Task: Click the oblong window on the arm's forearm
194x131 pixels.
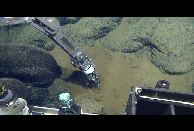Action: point(68,44)
